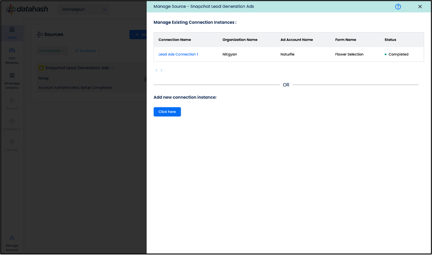This screenshot has width=432, height=255.
Task: Select the Nitigyan organization cell
Action: (x=230, y=54)
